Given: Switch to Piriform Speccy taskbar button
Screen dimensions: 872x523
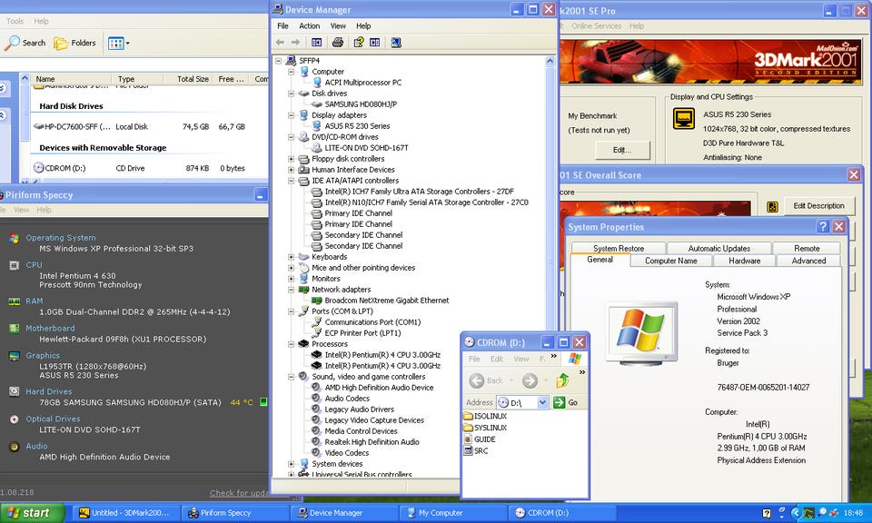Looking at the screenshot, I should coord(236,513).
